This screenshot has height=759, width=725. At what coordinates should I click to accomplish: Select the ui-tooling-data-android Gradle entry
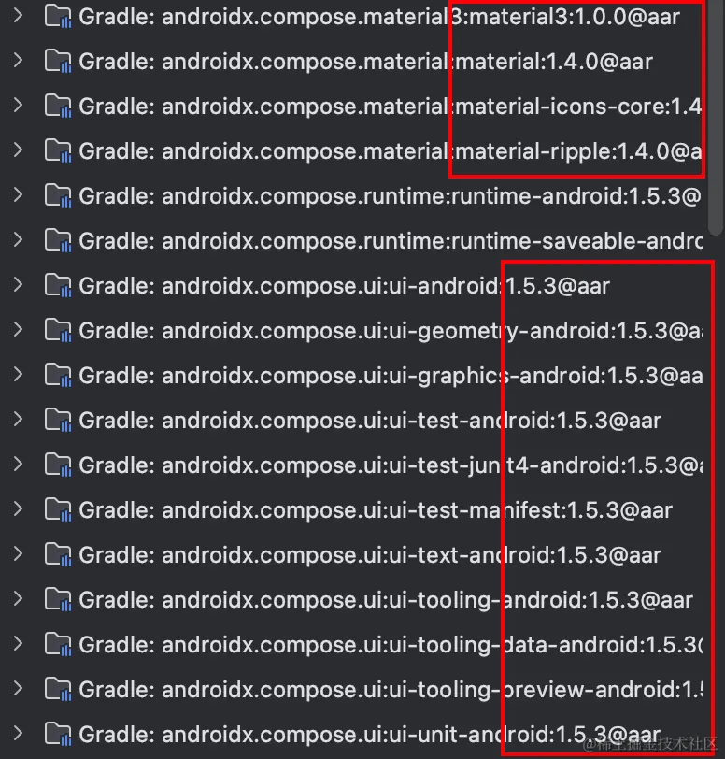pyautogui.click(x=391, y=645)
